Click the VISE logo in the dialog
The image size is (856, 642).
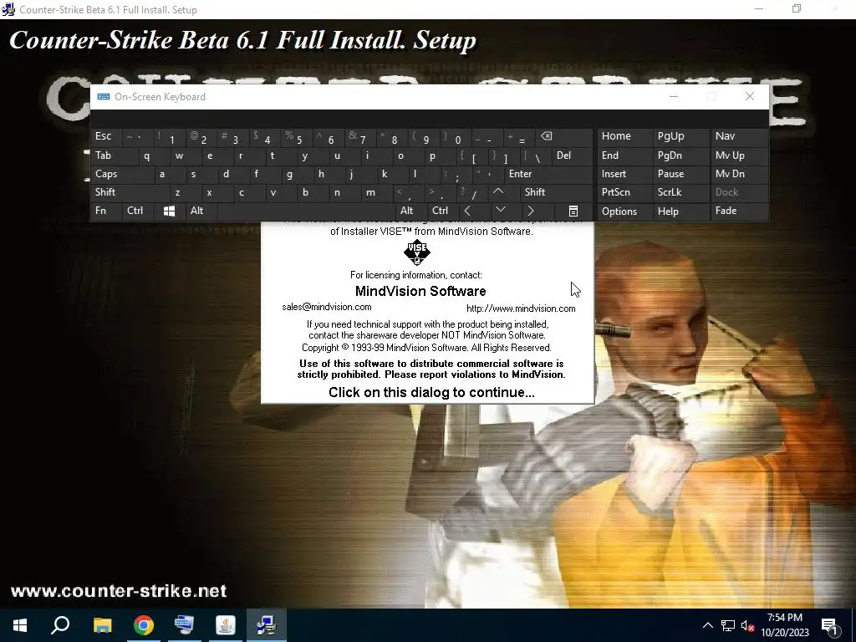point(417,252)
